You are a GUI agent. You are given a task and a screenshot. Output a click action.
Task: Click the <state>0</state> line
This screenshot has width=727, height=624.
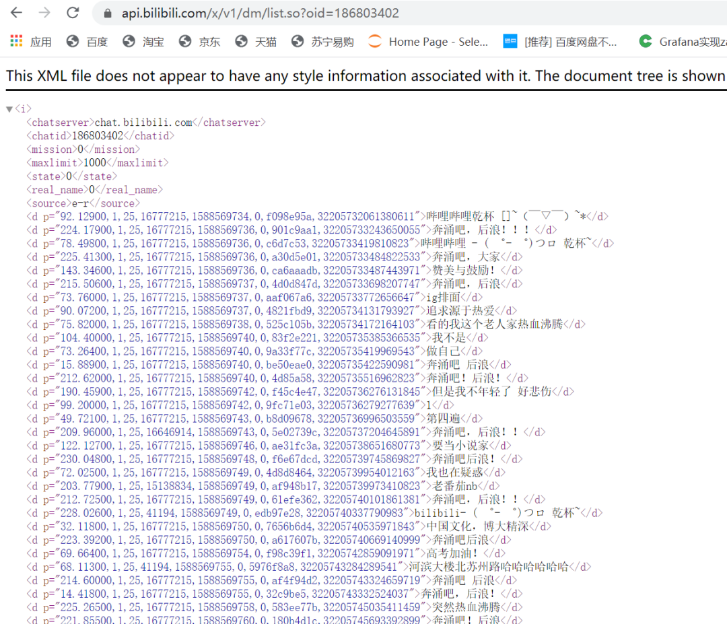click(x=71, y=176)
